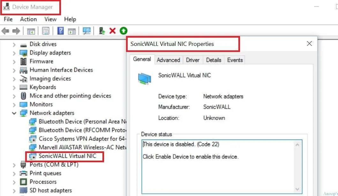Open the Action menu

coord(28,19)
